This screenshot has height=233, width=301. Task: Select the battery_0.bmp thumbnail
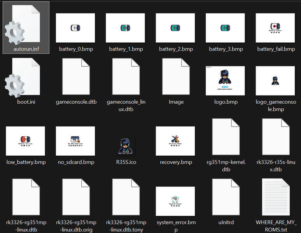[76, 28]
